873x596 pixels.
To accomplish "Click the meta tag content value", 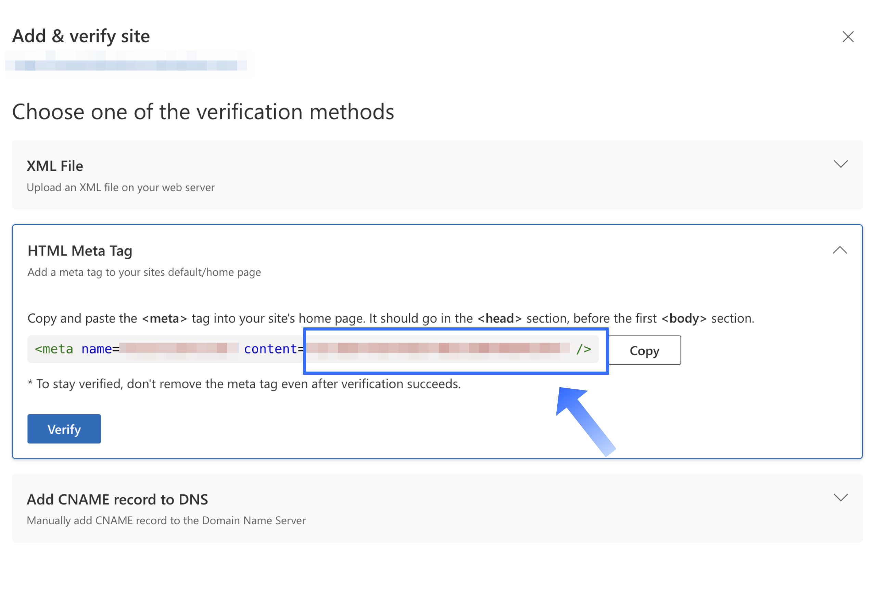I will (x=438, y=348).
